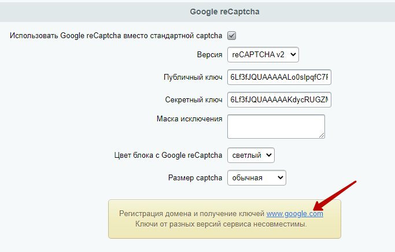The width and height of the screenshot is (395, 252).
Task: Open the Цвет блока с Google reCaptcha dropdown
Action: click(x=251, y=155)
